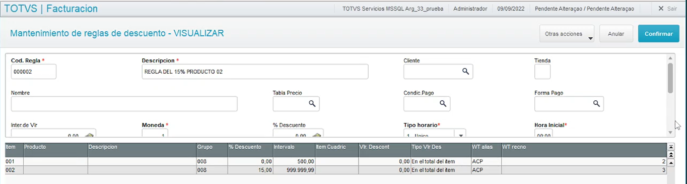Expand the Tipo horario dropdown
Screen dimensions: 687x184
tap(460, 135)
